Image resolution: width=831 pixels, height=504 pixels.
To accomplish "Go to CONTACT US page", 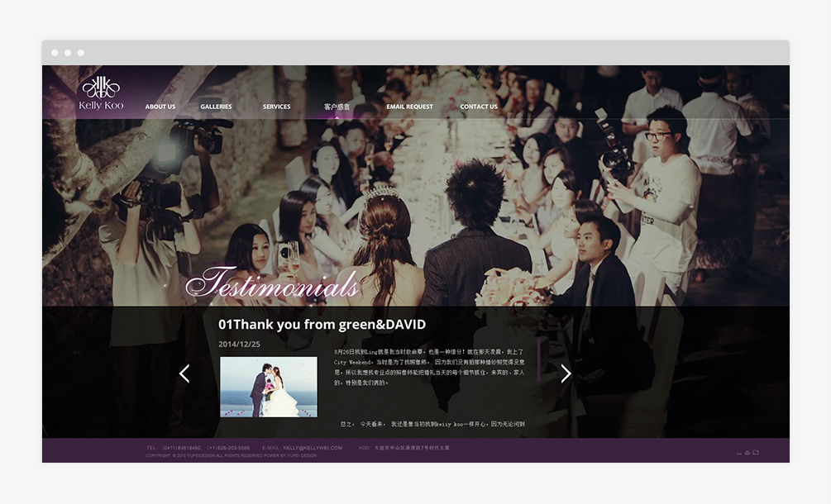I will (479, 107).
